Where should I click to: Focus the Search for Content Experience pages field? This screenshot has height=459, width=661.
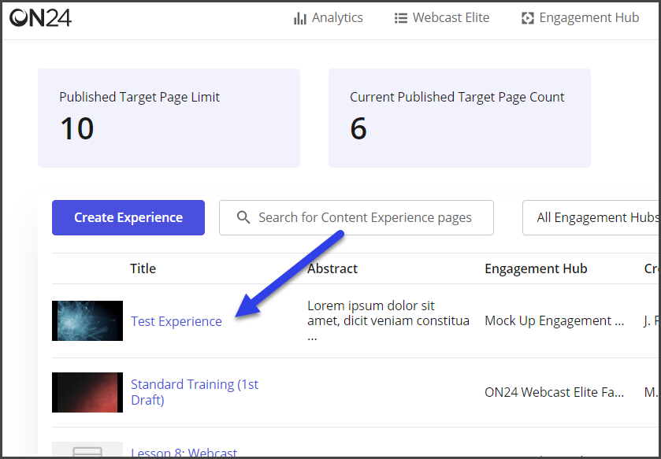click(x=356, y=218)
